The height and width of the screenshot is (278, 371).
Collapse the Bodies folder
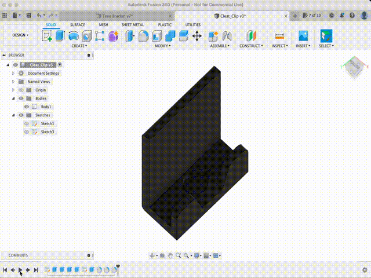(13, 98)
